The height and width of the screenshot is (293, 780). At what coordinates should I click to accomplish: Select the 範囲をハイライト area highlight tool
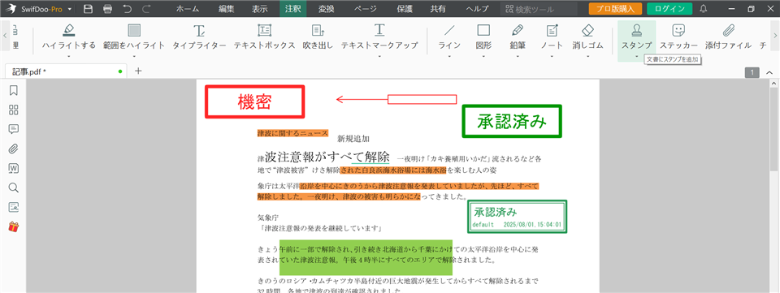click(x=134, y=37)
